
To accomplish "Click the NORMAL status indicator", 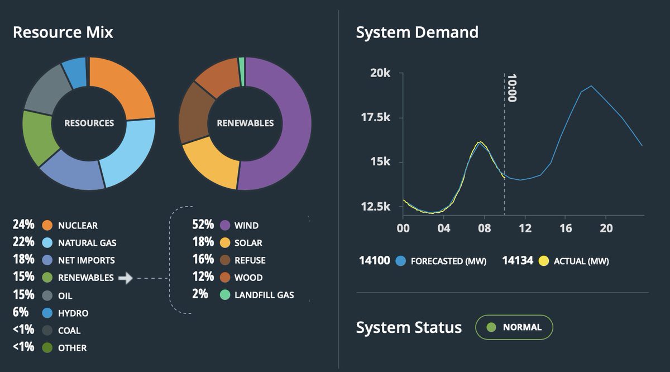I will click(x=514, y=327).
